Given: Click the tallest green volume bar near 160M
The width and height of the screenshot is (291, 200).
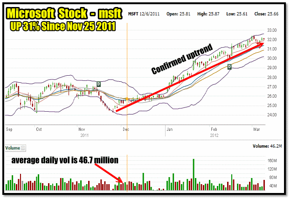Looking at the screenshot, I should coord(194,174).
